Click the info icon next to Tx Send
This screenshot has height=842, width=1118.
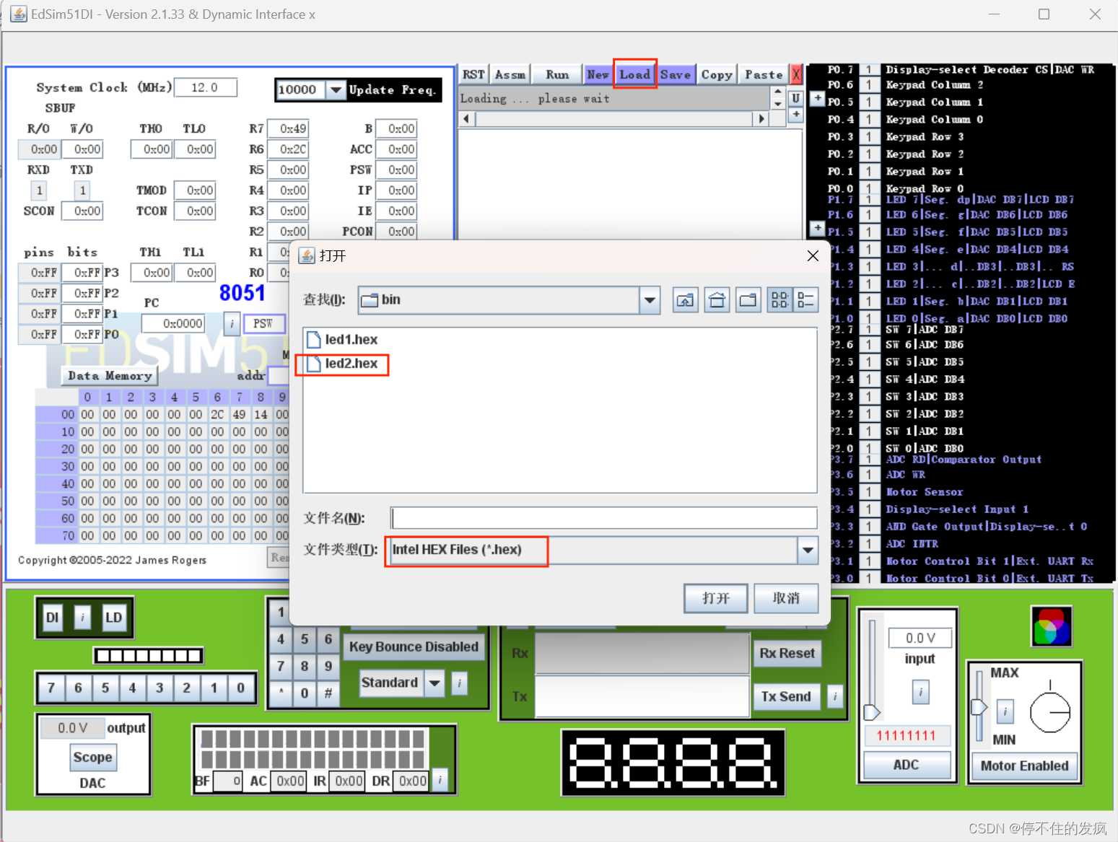835,696
